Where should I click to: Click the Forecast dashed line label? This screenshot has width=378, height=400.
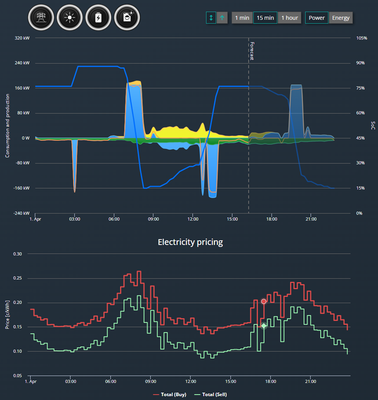[x=252, y=51]
